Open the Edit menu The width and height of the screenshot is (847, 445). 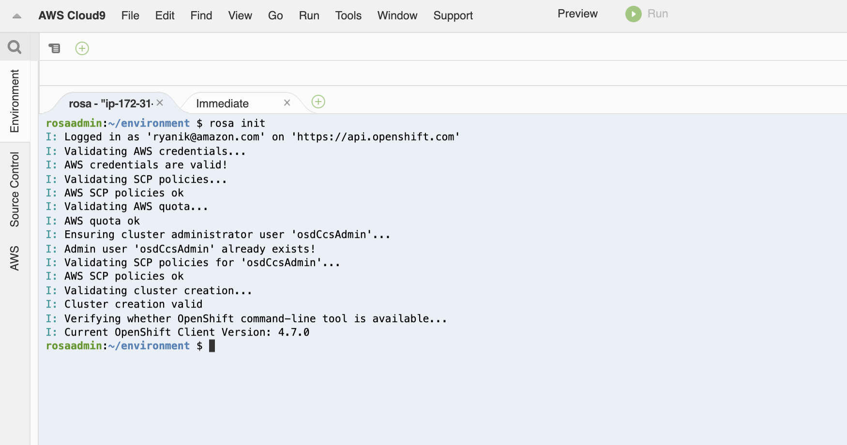click(x=165, y=15)
